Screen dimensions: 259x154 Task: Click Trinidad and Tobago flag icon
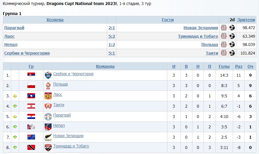tap(31, 148)
